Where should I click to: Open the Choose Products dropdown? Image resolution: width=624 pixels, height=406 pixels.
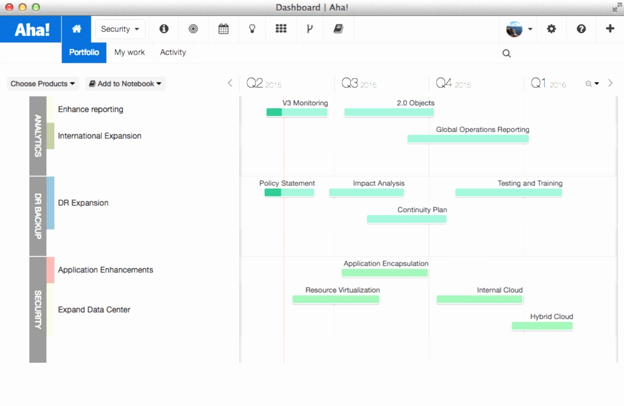point(43,84)
